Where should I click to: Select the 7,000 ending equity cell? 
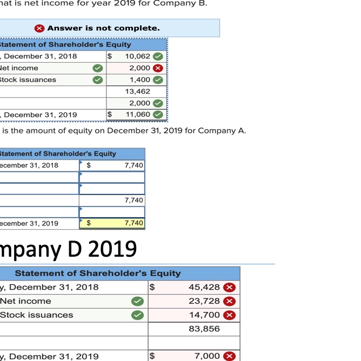tap(194, 356)
